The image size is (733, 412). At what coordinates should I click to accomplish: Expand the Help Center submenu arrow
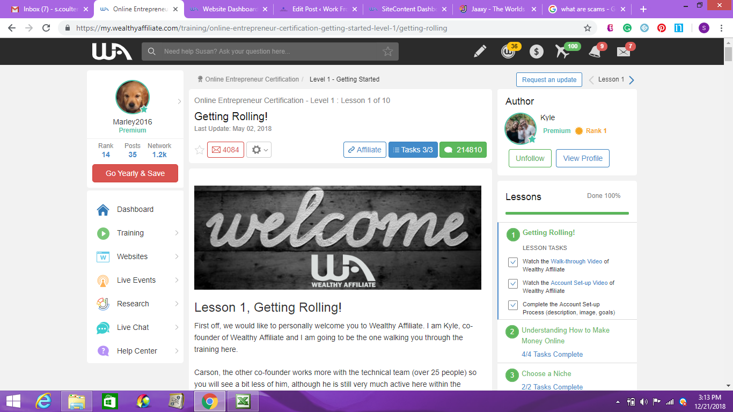coord(177,351)
